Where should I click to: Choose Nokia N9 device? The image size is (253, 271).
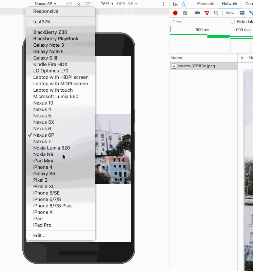[x=61, y=154]
